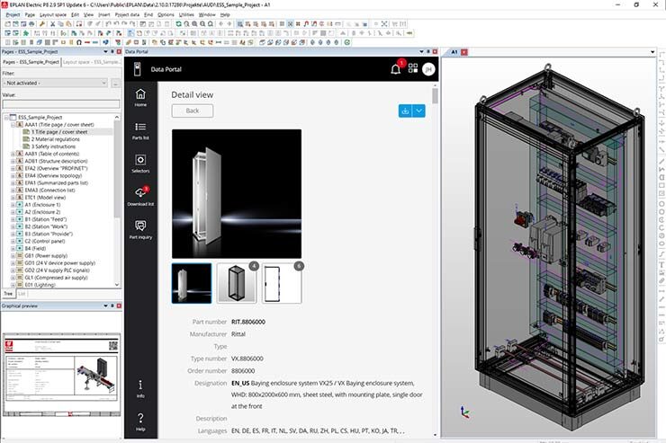
Task: Open the Project data menu
Action: click(127, 15)
